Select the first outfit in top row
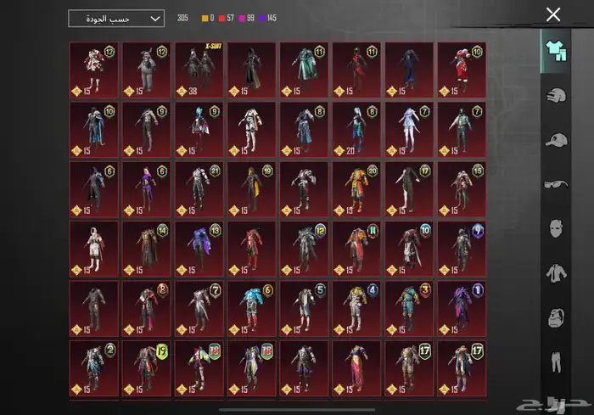Viewport: 594px width, 415px height. (94, 70)
